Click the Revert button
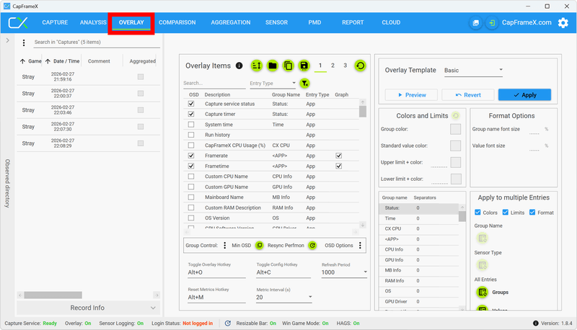 [x=462, y=94]
